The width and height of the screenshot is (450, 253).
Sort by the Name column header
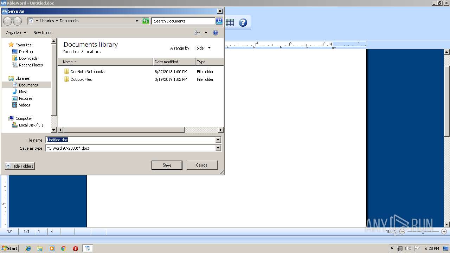(x=105, y=62)
